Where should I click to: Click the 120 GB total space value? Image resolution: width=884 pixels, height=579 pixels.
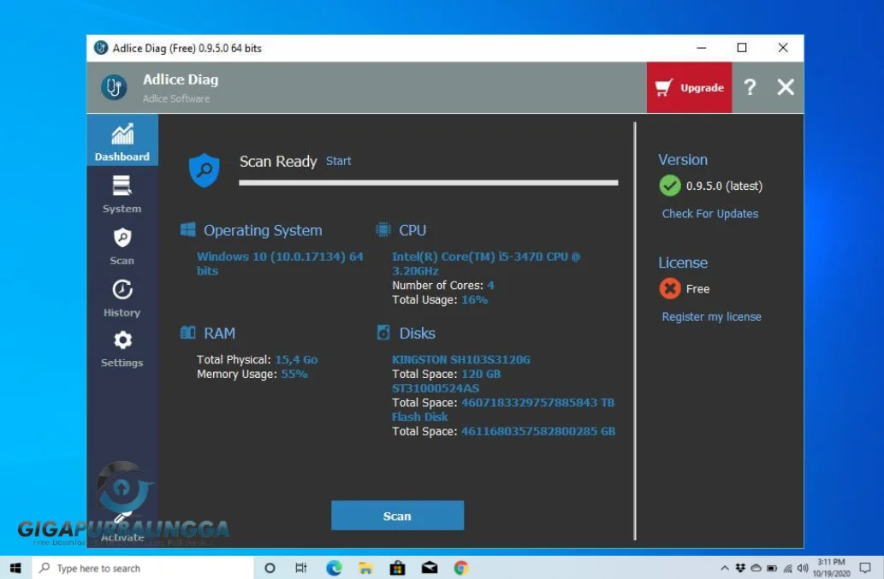click(481, 374)
